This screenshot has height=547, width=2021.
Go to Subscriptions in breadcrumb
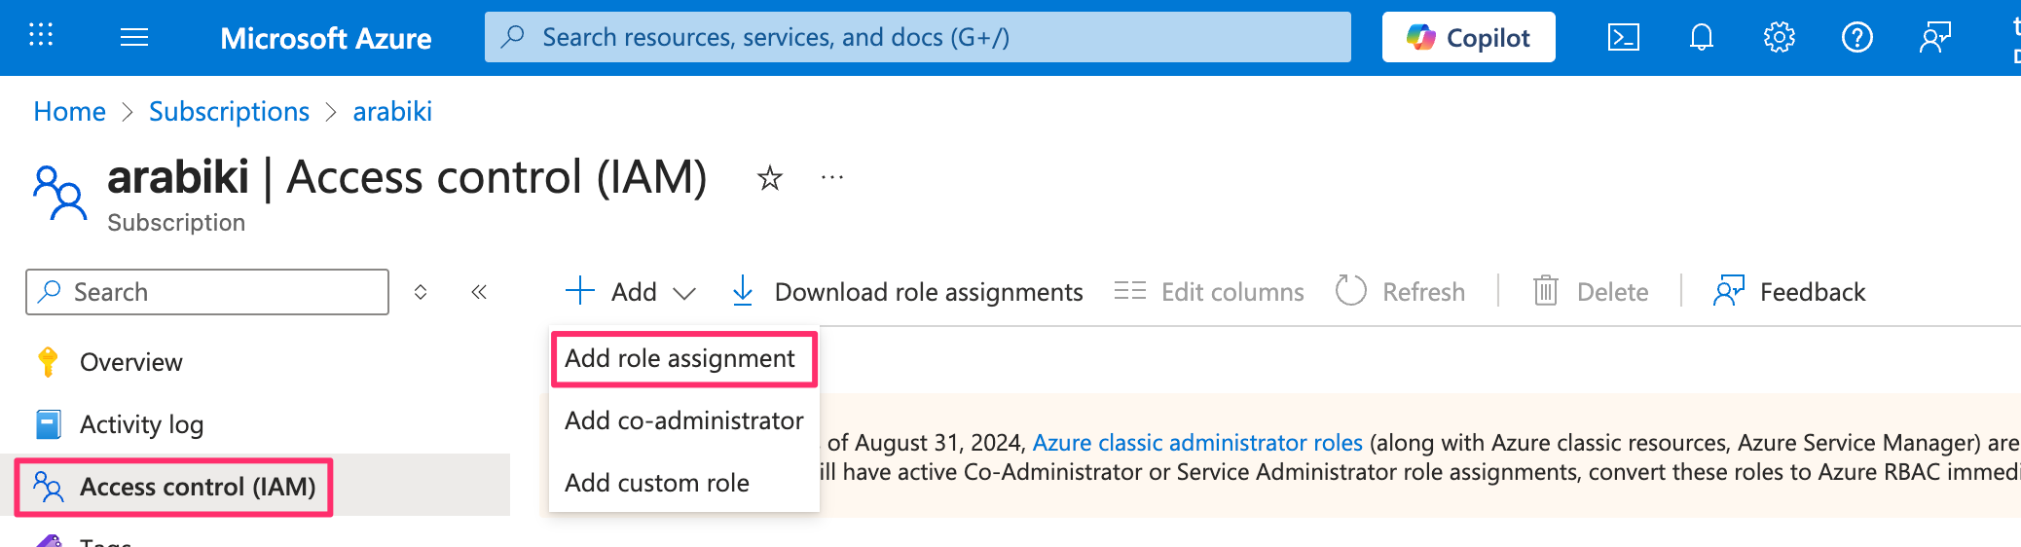pyautogui.click(x=229, y=112)
